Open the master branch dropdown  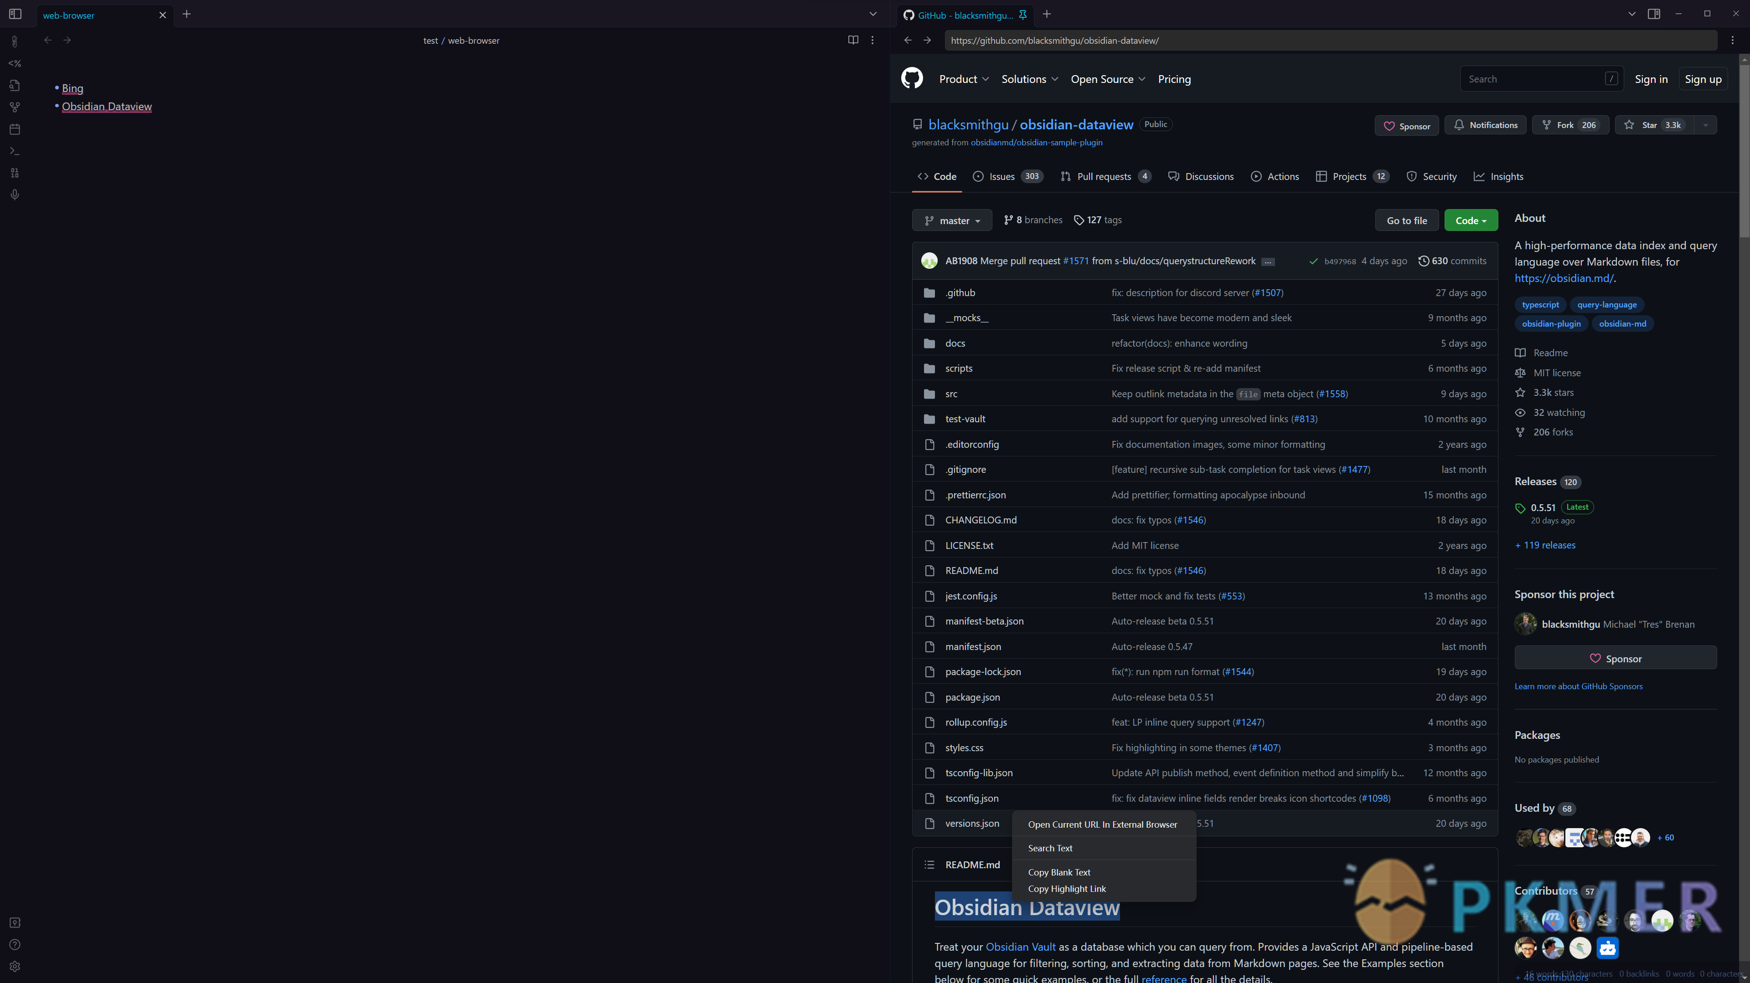coord(952,220)
